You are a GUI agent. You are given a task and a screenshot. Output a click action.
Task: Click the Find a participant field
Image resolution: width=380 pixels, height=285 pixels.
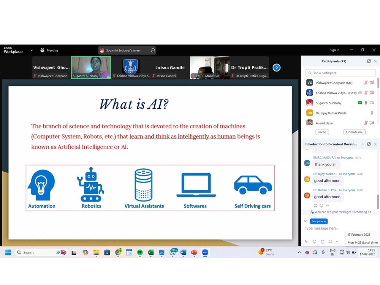[341, 73]
